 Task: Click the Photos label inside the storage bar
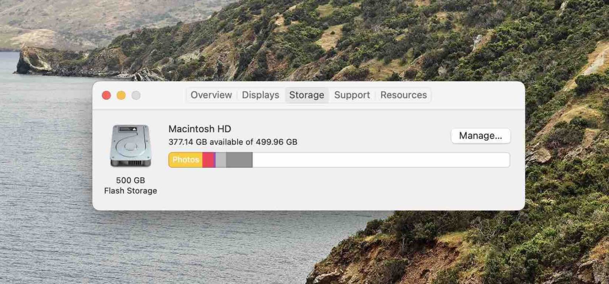pyautogui.click(x=186, y=160)
